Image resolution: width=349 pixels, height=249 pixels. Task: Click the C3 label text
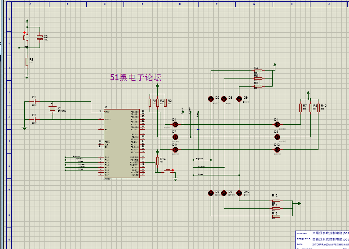pyautogui.click(x=46, y=36)
